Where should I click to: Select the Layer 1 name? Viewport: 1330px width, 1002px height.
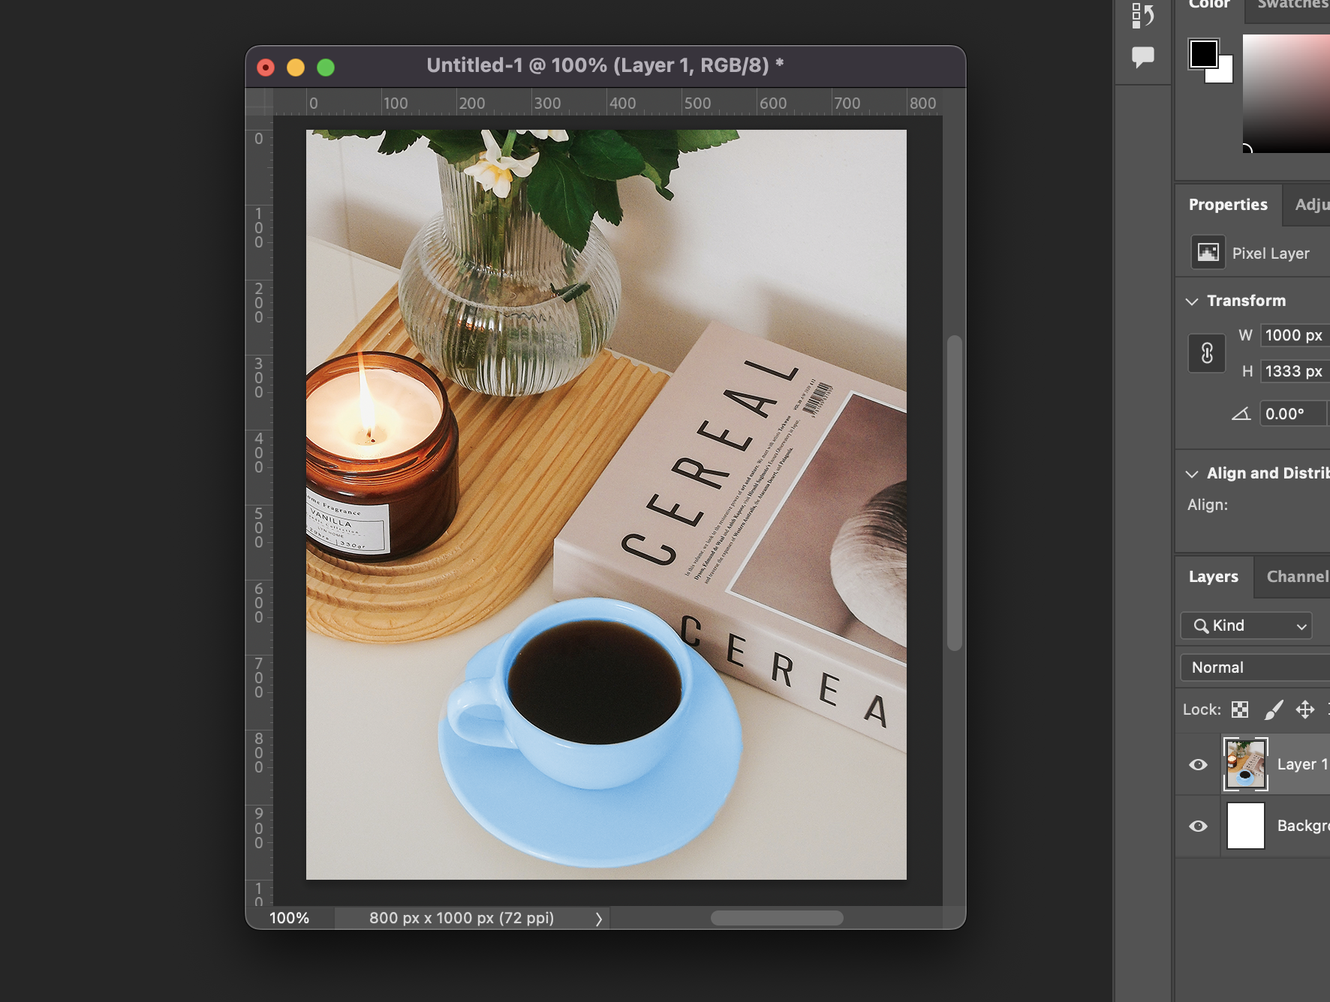tap(1303, 764)
